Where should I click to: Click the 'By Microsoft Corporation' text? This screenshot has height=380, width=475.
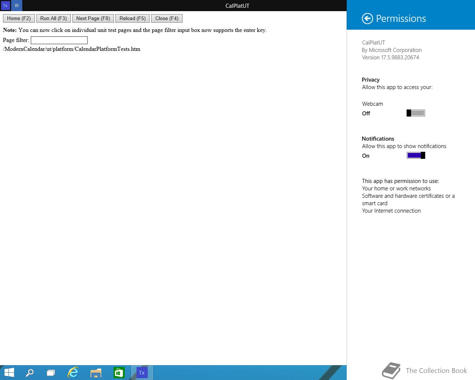pos(392,50)
